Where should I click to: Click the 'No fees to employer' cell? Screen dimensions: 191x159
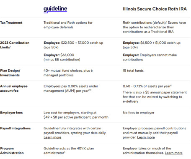pyautogui.click(x=139, y=113)
